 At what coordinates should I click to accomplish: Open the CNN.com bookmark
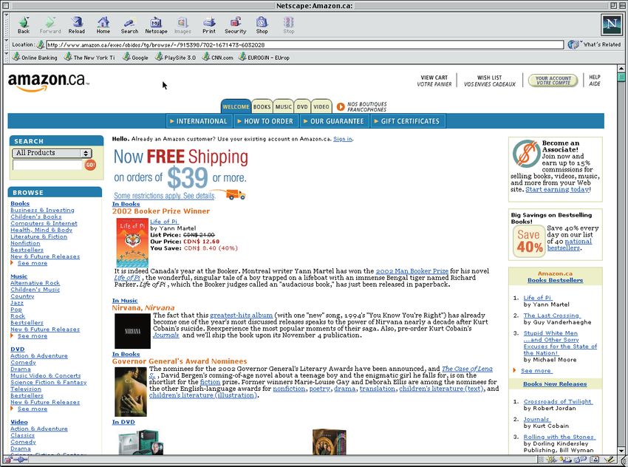tap(218, 58)
